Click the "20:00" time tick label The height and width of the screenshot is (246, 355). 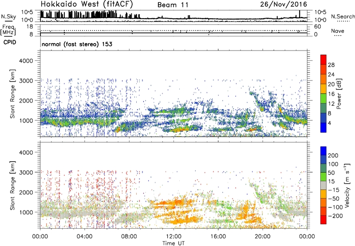(x=262, y=237)
